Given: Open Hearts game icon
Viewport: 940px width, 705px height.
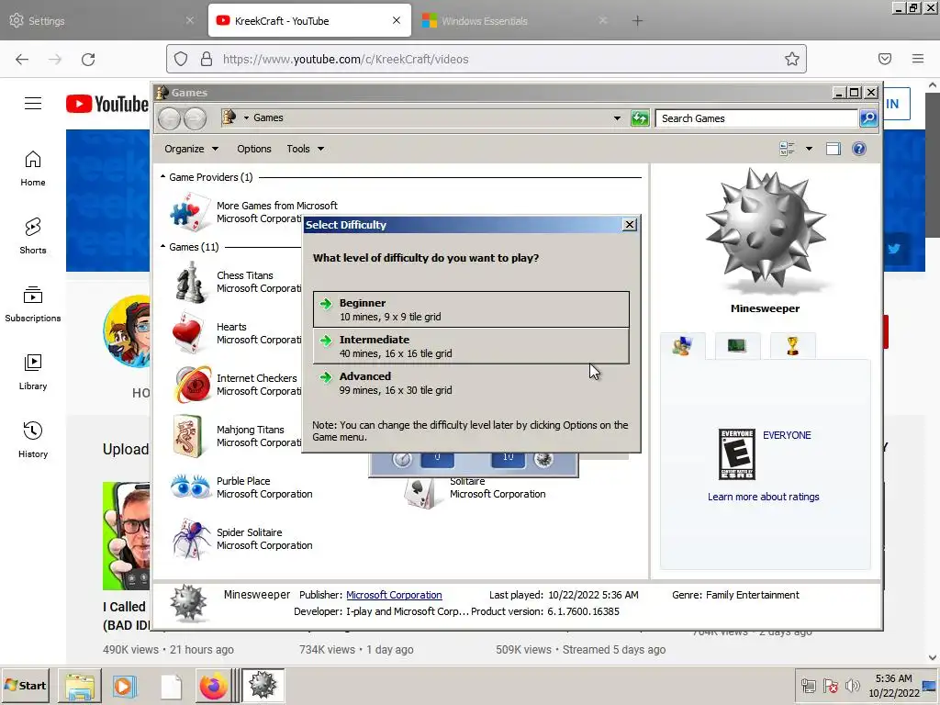Looking at the screenshot, I should tap(187, 332).
